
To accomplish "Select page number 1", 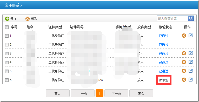I will tap(100, 93).
